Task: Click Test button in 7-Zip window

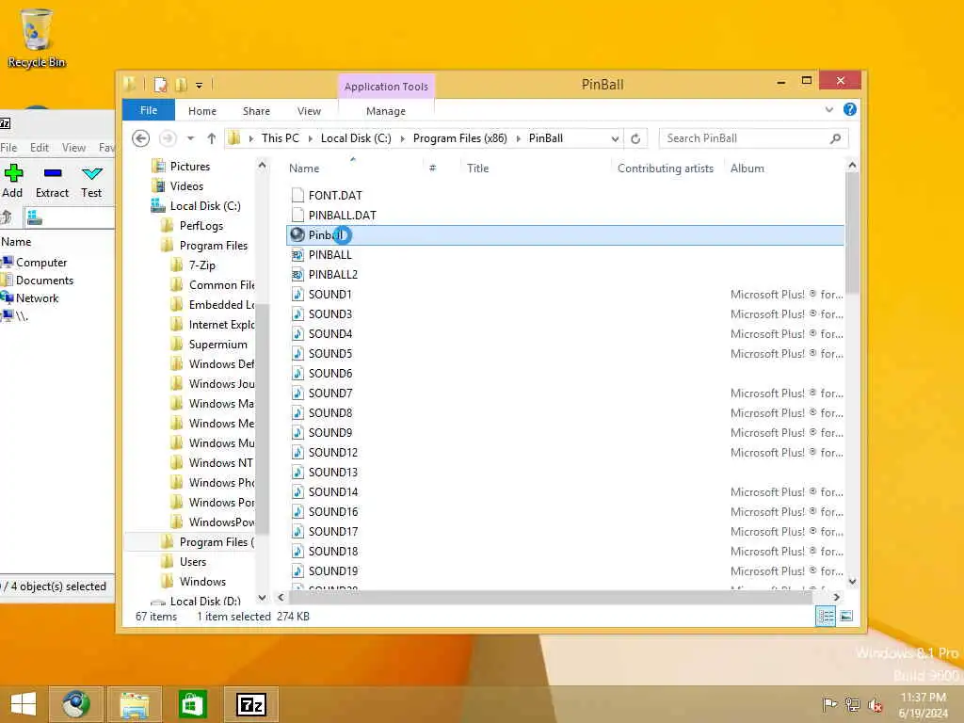Action: tap(91, 182)
